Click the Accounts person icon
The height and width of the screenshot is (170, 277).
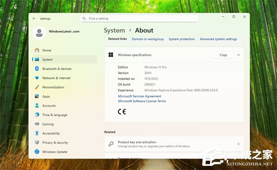click(x=37, y=106)
